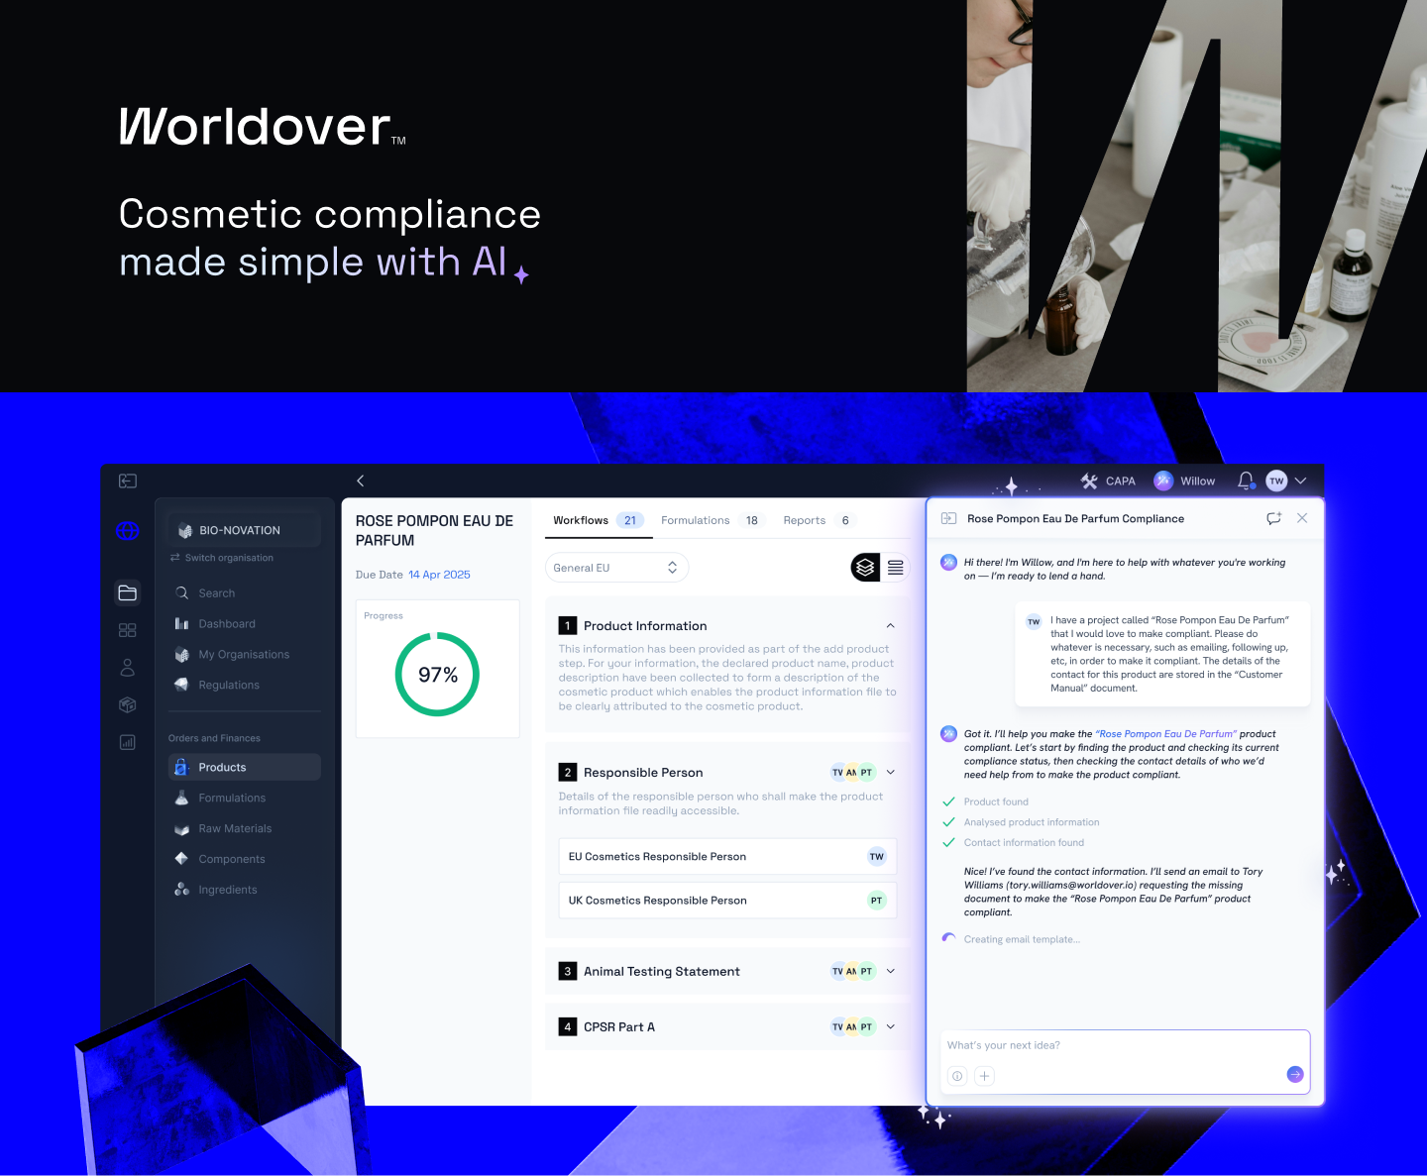Select the list view toggle

(896, 568)
